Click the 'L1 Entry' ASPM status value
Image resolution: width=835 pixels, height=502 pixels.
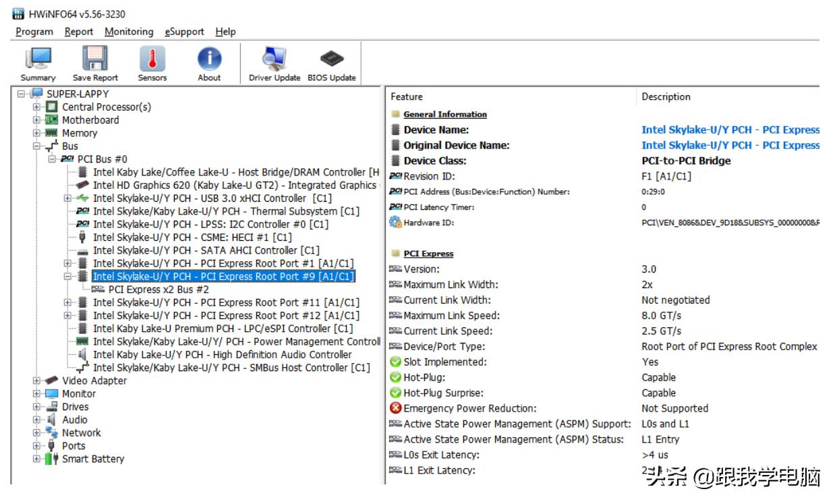[x=660, y=439]
